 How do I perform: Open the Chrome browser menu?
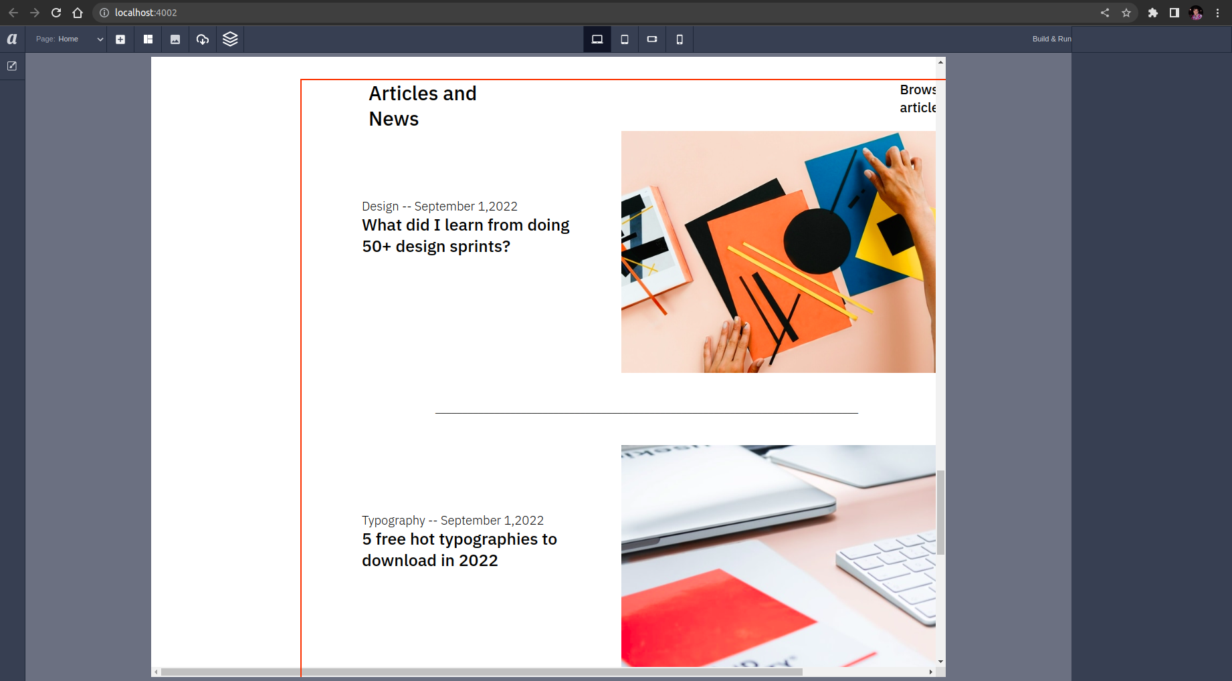[1218, 13]
